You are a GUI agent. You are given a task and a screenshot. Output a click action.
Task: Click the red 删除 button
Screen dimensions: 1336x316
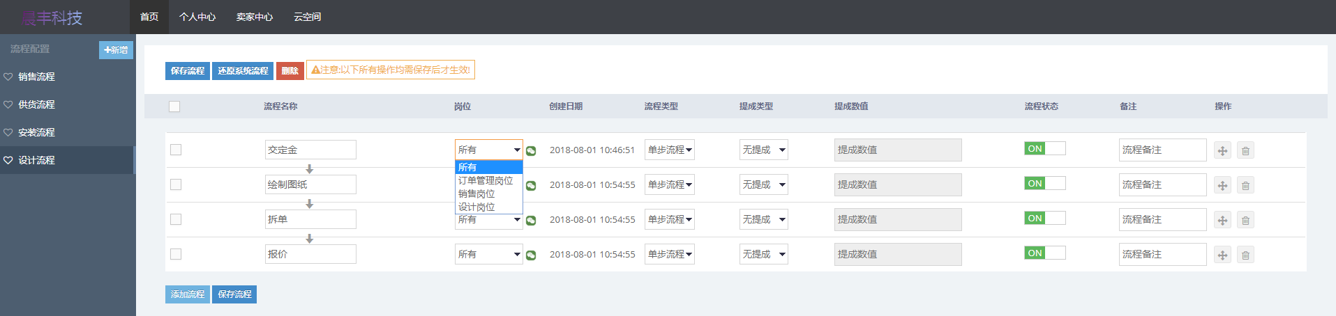point(290,71)
